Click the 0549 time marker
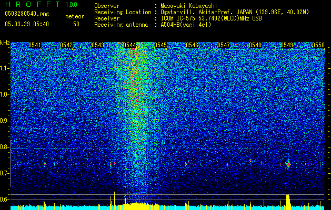The height and width of the screenshot is (210, 331). pos(287,45)
